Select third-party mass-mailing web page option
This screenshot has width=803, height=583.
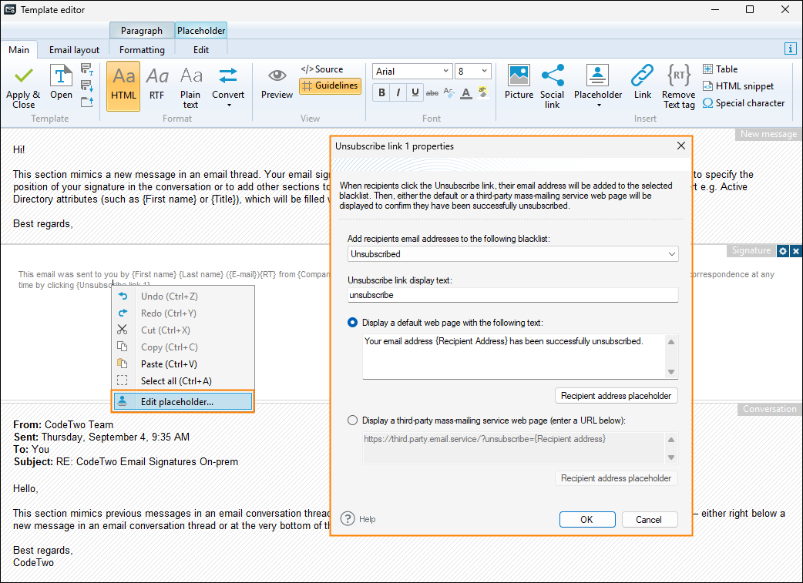[353, 420]
